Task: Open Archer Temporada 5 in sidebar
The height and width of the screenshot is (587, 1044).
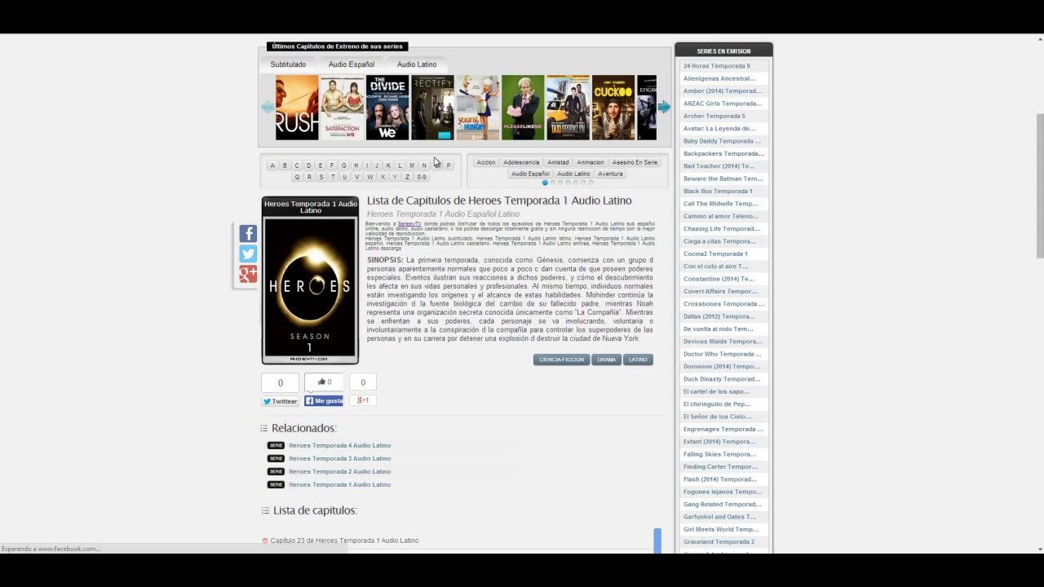Action: click(714, 116)
